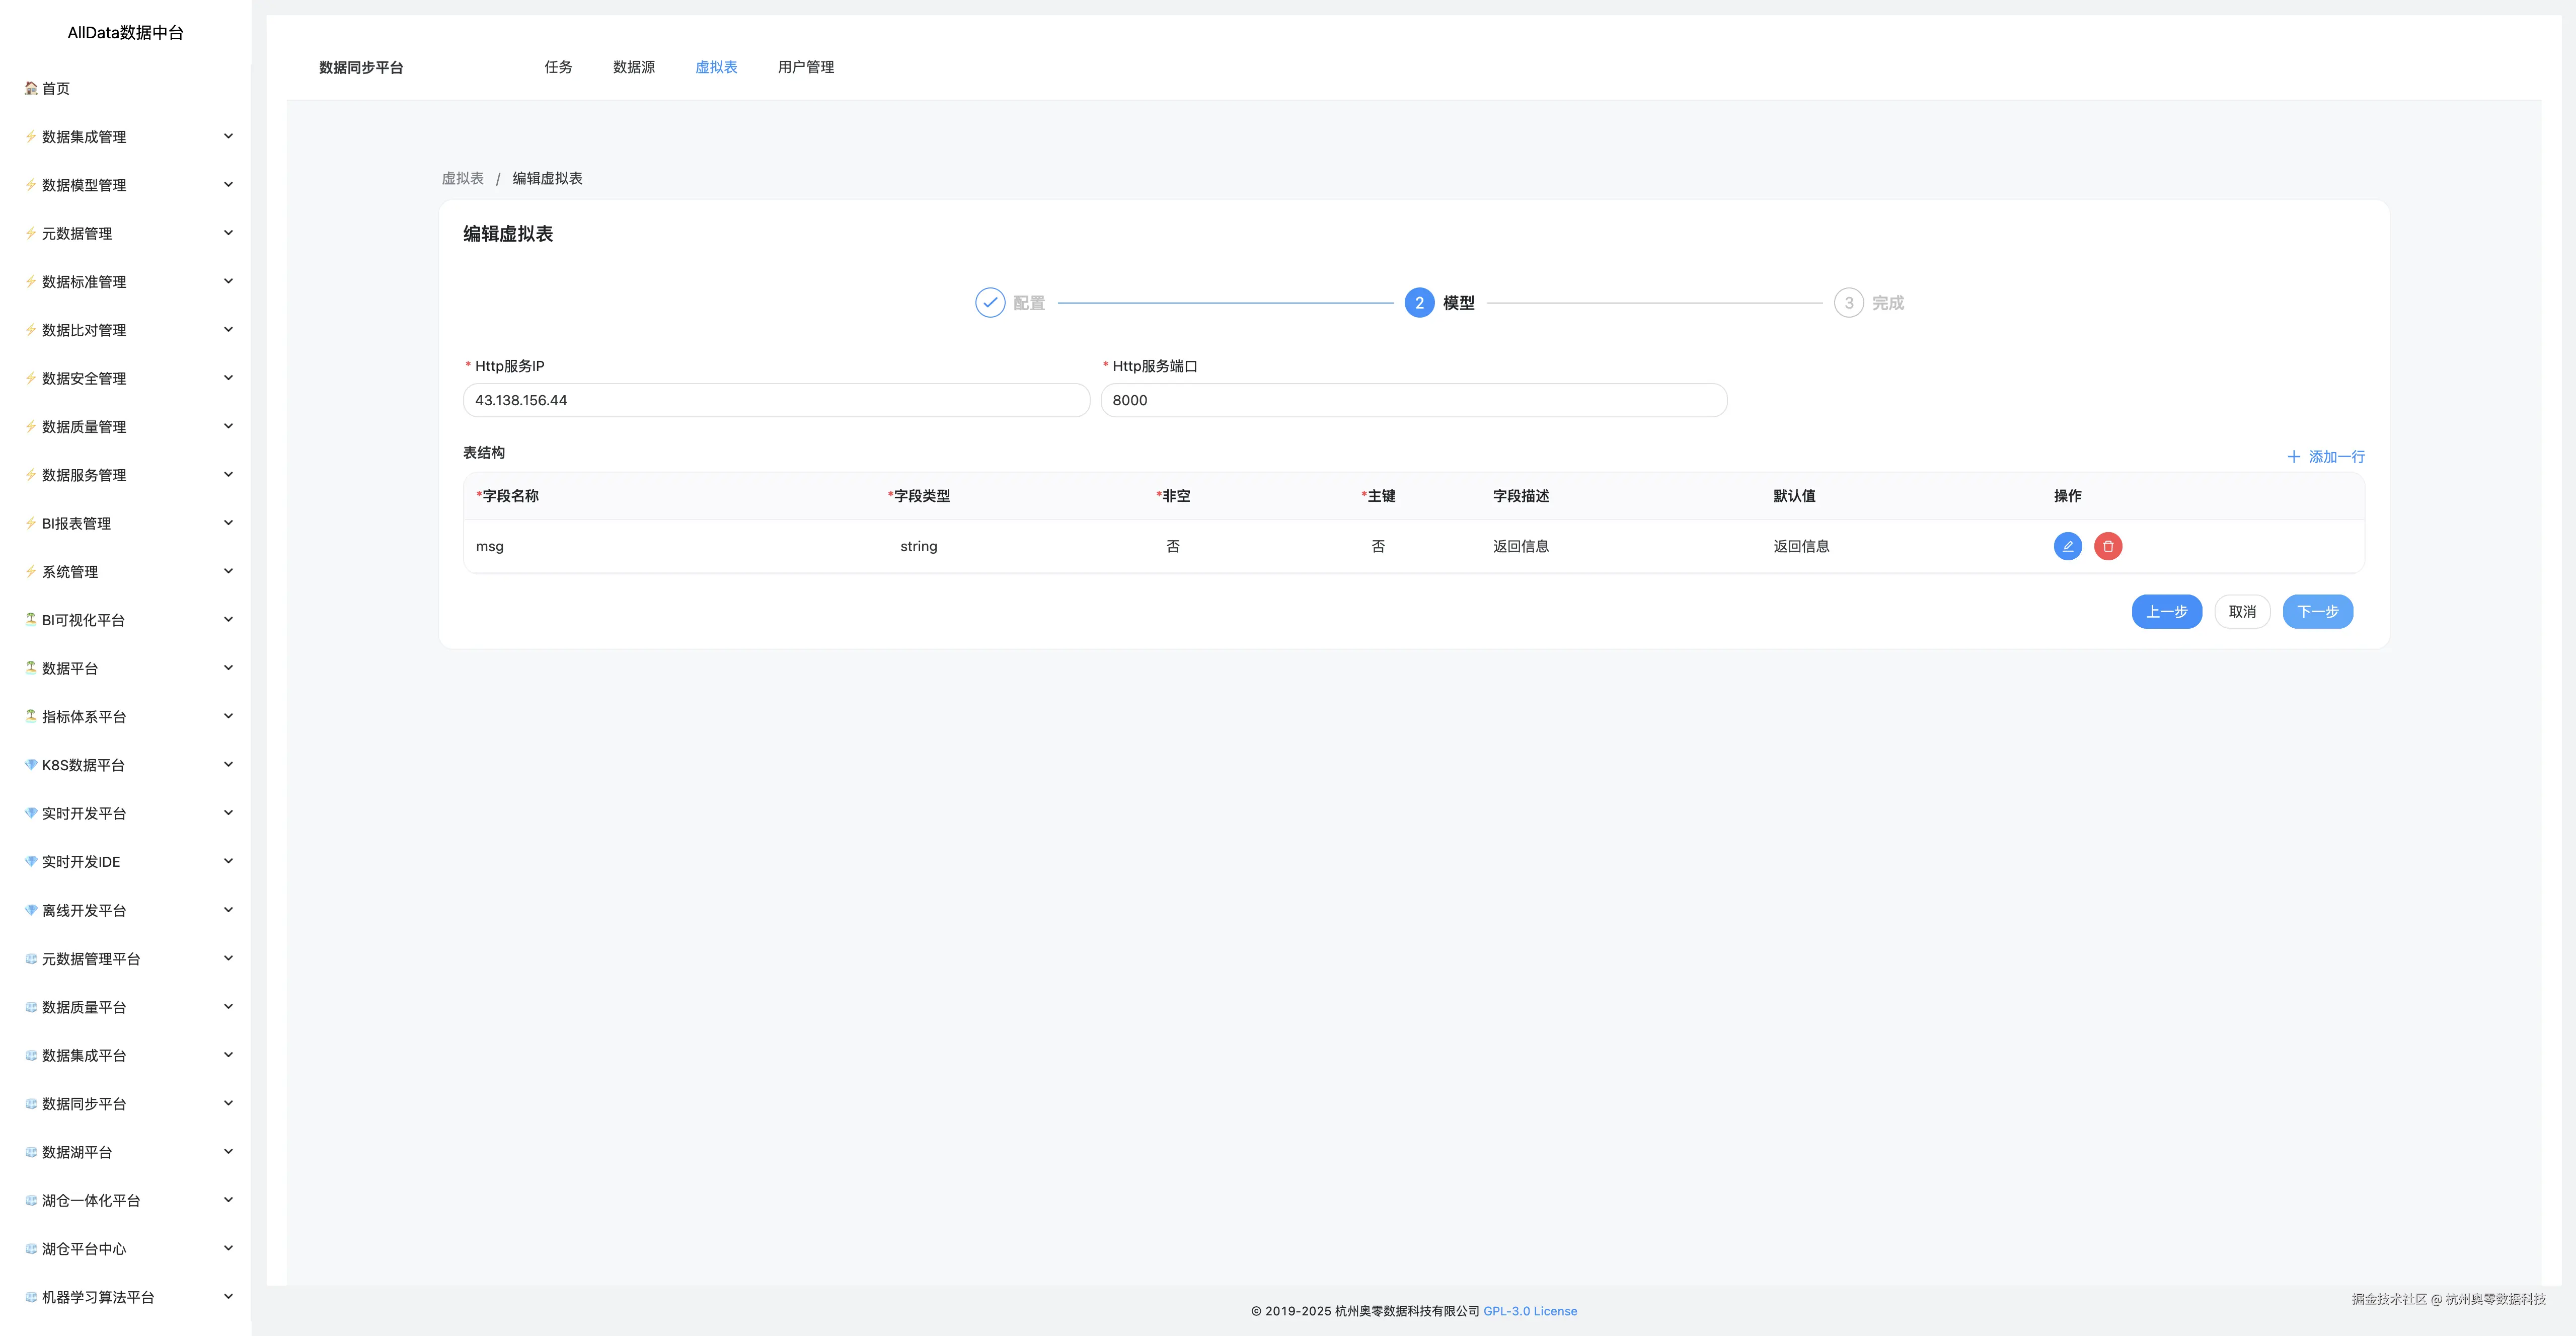Click the 上一步 button

click(2166, 612)
